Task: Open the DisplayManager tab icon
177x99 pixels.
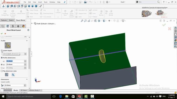Action: pyautogui.click(x=23, y=26)
